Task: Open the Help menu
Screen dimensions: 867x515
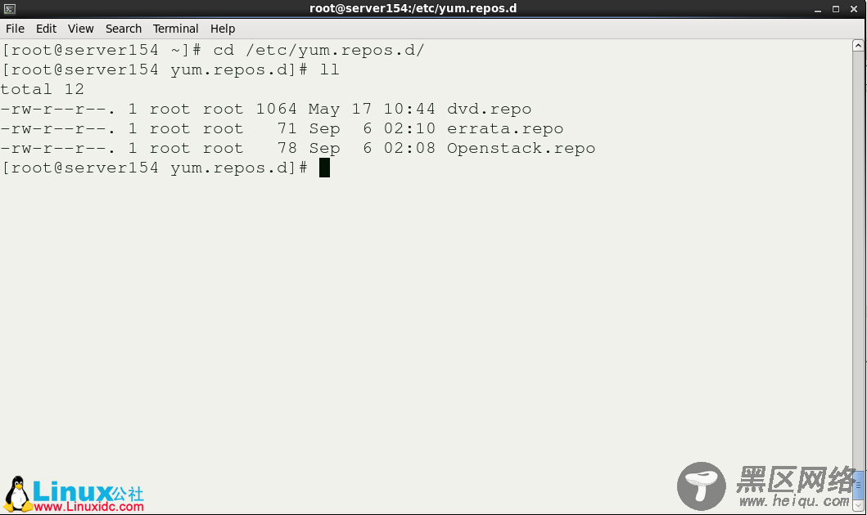Action: 223,29
